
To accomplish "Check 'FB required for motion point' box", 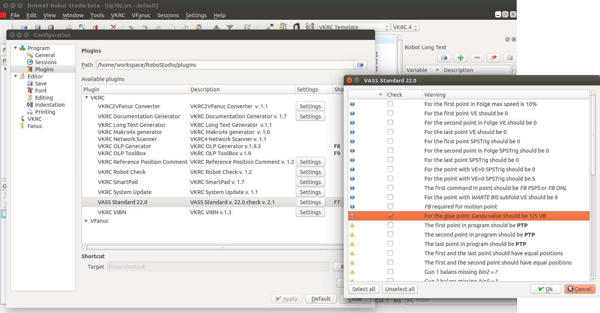I will coord(390,206).
